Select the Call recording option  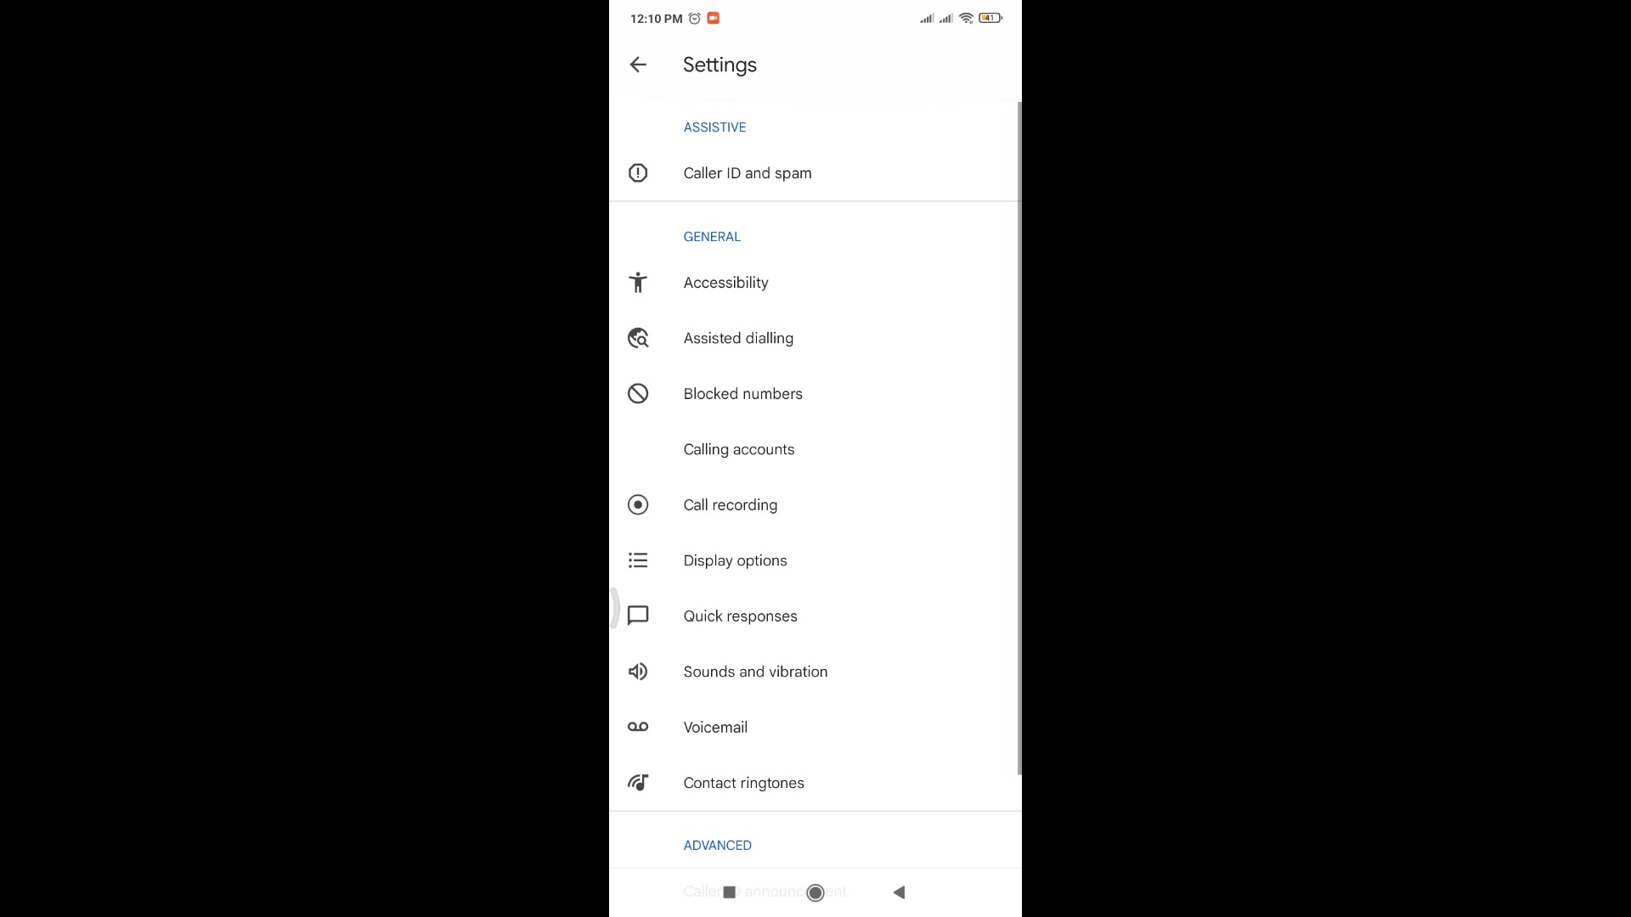coord(815,504)
